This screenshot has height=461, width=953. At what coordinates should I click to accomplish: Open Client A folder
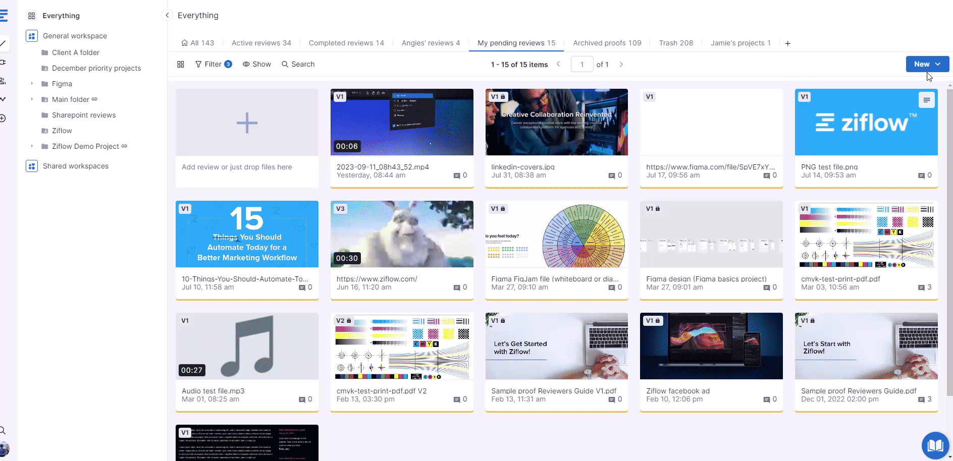[76, 52]
